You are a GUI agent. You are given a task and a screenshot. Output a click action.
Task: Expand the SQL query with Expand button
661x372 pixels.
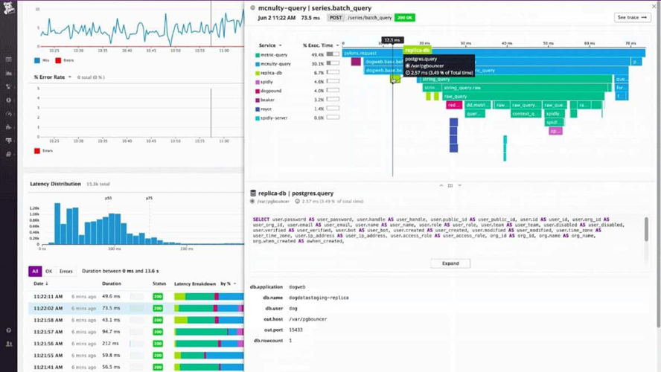[450, 263]
